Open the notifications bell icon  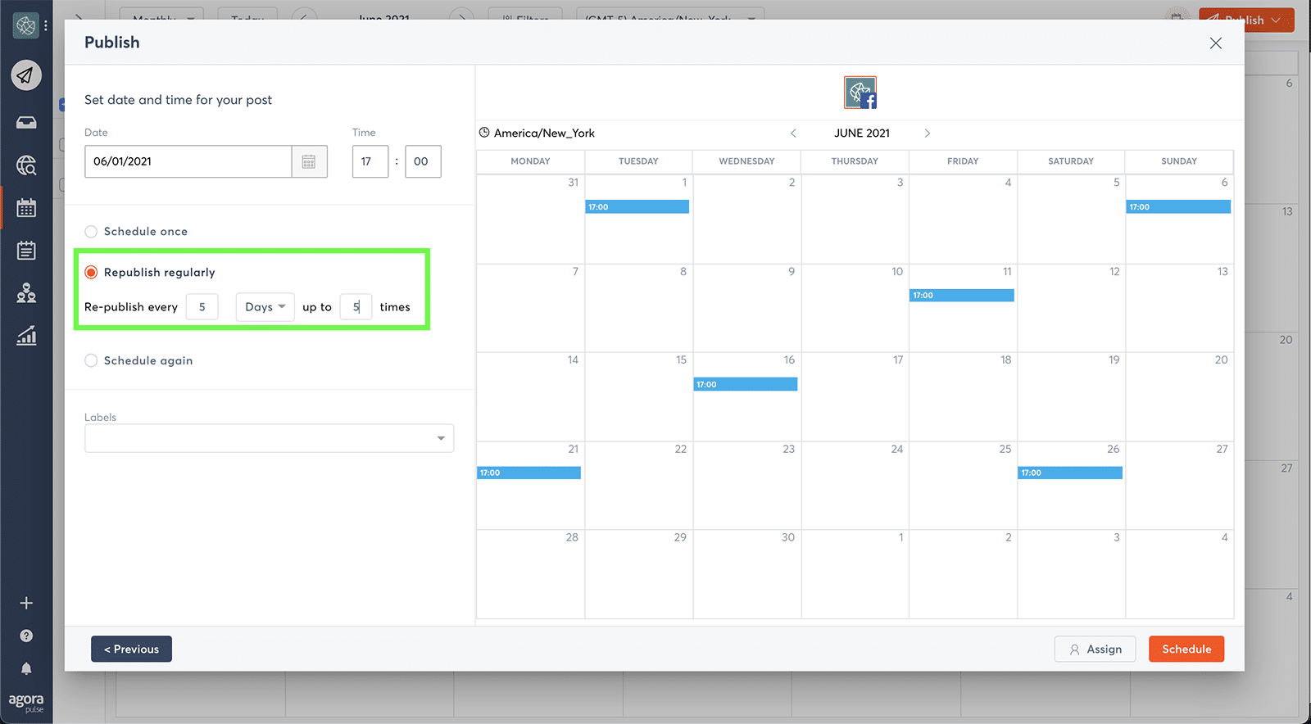(x=26, y=668)
